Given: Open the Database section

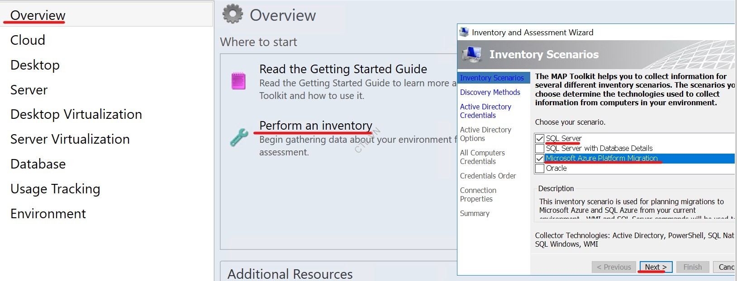Looking at the screenshot, I should [38, 164].
